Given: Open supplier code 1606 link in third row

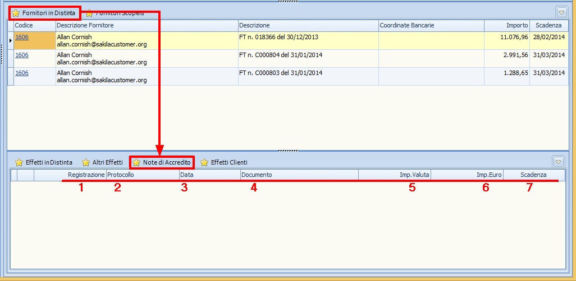Looking at the screenshot, I should pyautogui.click(x=21, y=73).
